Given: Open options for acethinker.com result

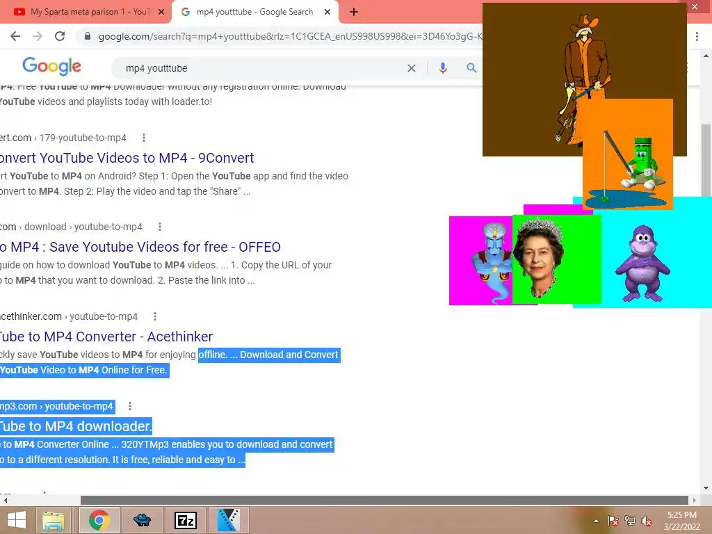Looking at the screenshot, I should coord(155,316).
